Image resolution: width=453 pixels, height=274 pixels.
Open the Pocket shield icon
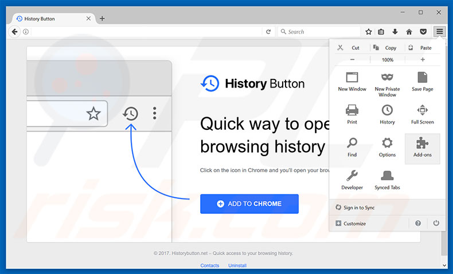pos(423,31)
